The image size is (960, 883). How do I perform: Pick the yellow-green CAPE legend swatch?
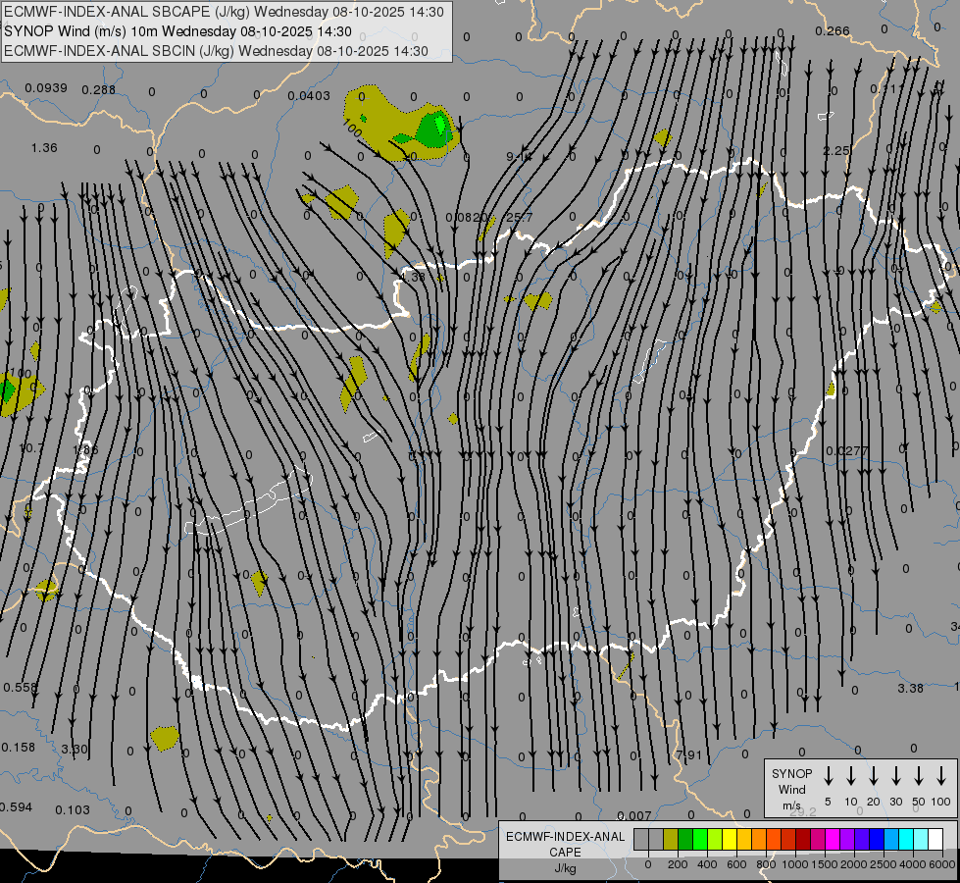pyautogui.click(x=715, y=840)
